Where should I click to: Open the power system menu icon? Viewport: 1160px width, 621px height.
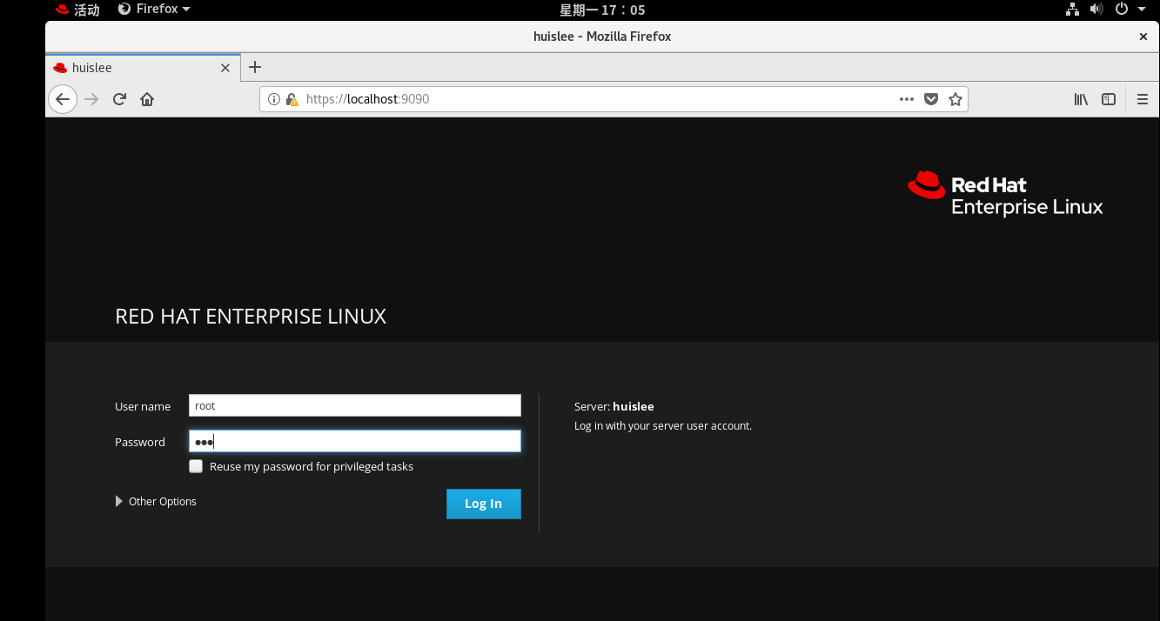coord(1121,10)
